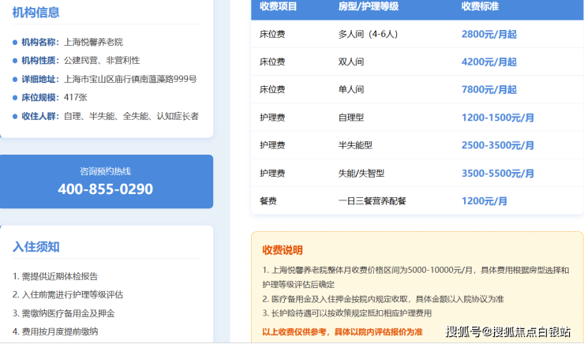Click the 半失能型 care level cell
The width and height of the screenshot is (584, 344).
[x=355, y=145]
